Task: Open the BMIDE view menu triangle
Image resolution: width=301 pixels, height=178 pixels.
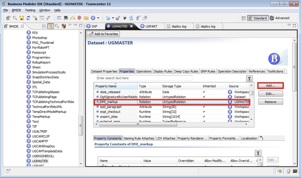Action: tap(70, 26)
